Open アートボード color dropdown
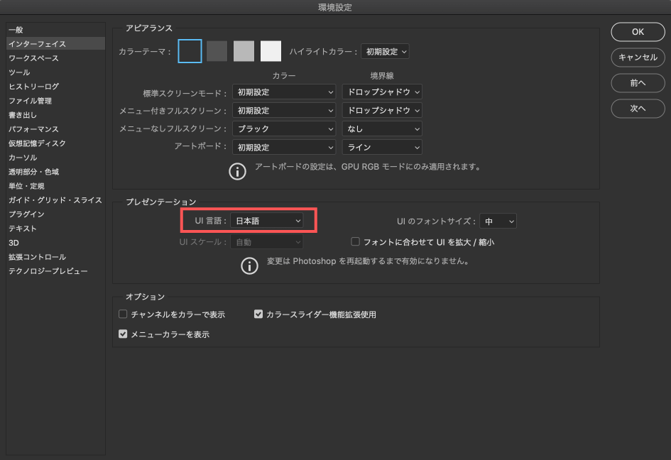The height and width of the screenshot is (460, 671). coord(284,147)
